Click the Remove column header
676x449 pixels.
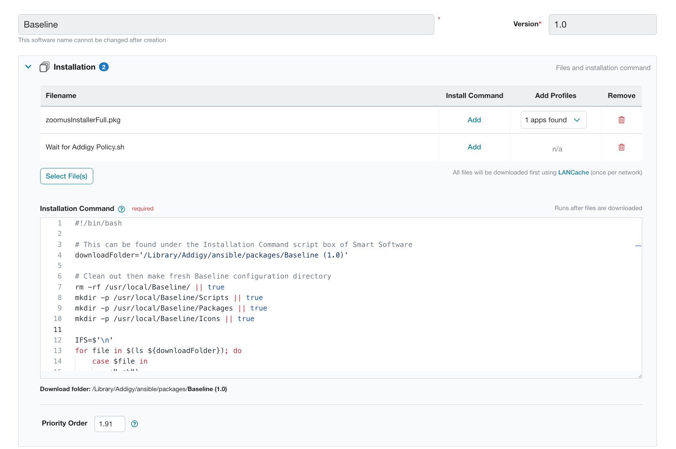click(x=621, y=96)
